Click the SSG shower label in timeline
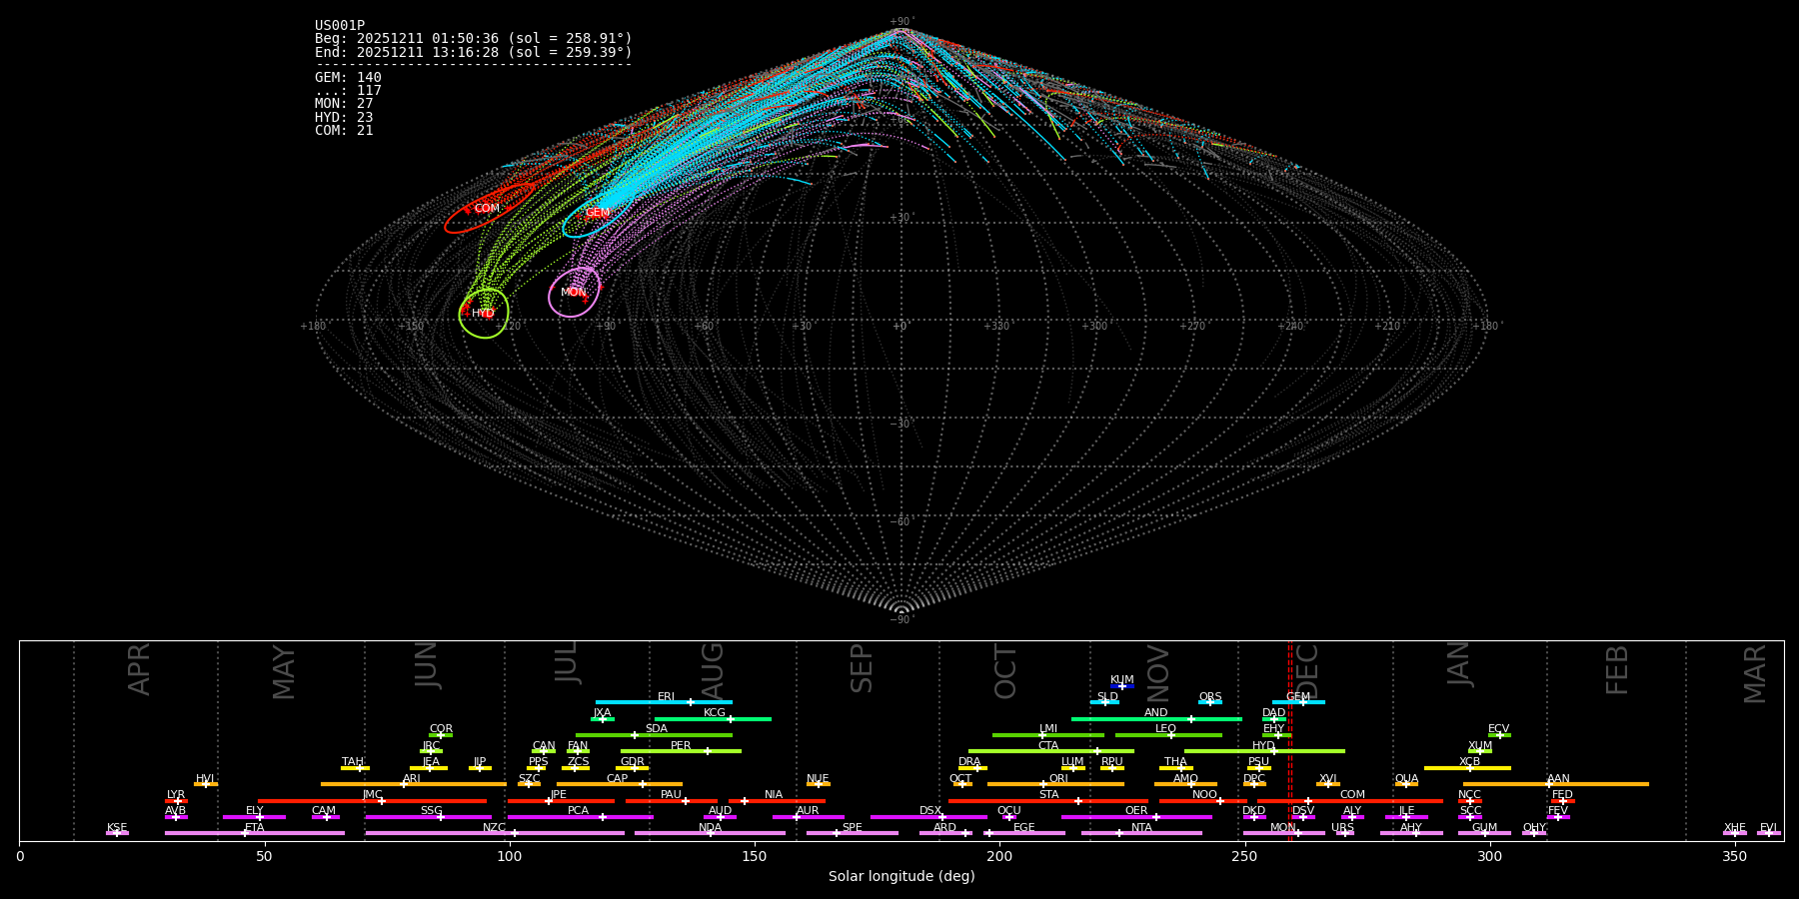 431,811
